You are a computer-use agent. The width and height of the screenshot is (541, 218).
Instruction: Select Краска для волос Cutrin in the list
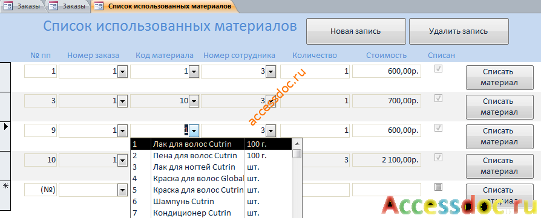coord(211,190)
